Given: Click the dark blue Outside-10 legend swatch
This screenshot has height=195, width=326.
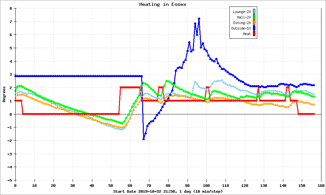Looking at the screenshot, I should 254,28.
